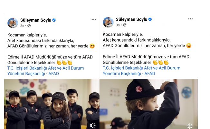Click the verified badge on right post

(x=150, y=19)
